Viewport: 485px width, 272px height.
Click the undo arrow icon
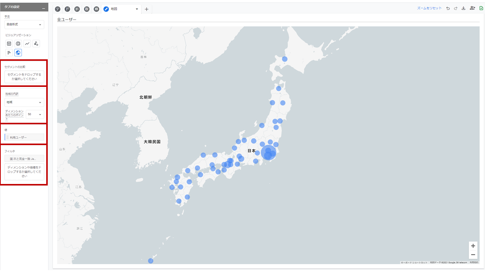click(x=448, y=8)
